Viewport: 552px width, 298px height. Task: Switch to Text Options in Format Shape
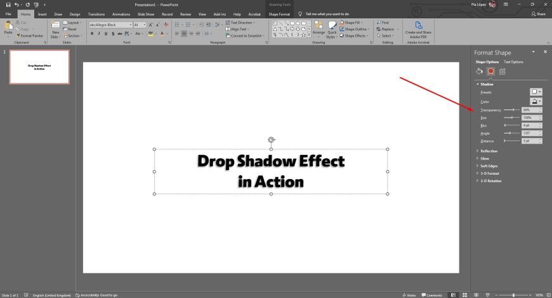[513, 62]
